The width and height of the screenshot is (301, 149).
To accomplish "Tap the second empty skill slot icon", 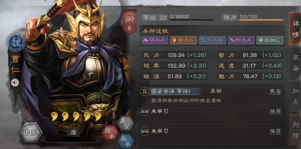I will coord(145,131).
